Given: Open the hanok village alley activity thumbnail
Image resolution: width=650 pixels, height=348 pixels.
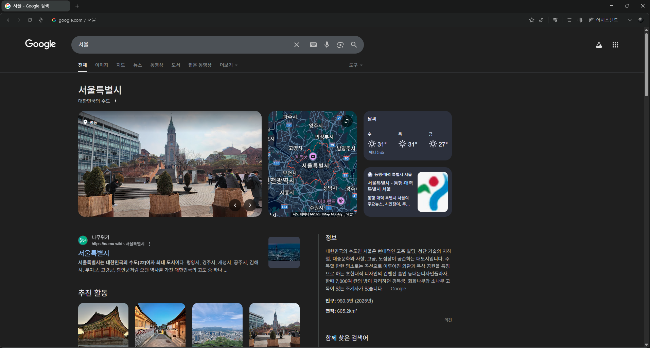Looking at the screenshot, I should pyautogui.click(x=160, y=325).
